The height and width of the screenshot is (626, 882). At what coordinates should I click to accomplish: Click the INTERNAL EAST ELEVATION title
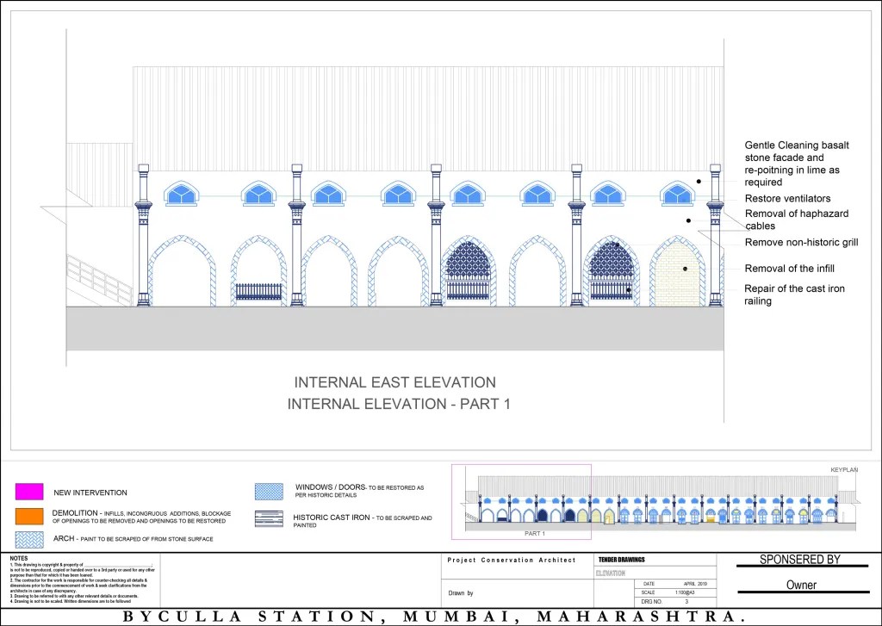[x=395, y=382]
